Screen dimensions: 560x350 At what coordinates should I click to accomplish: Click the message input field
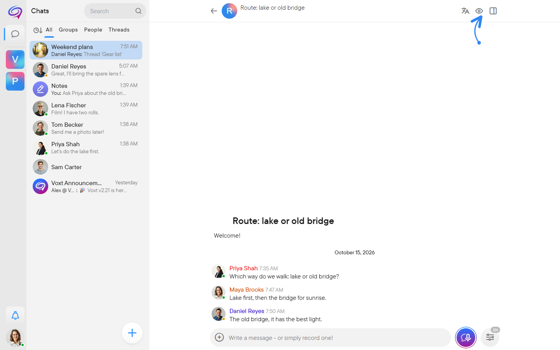pyautogui.click(x=331, y=338)
